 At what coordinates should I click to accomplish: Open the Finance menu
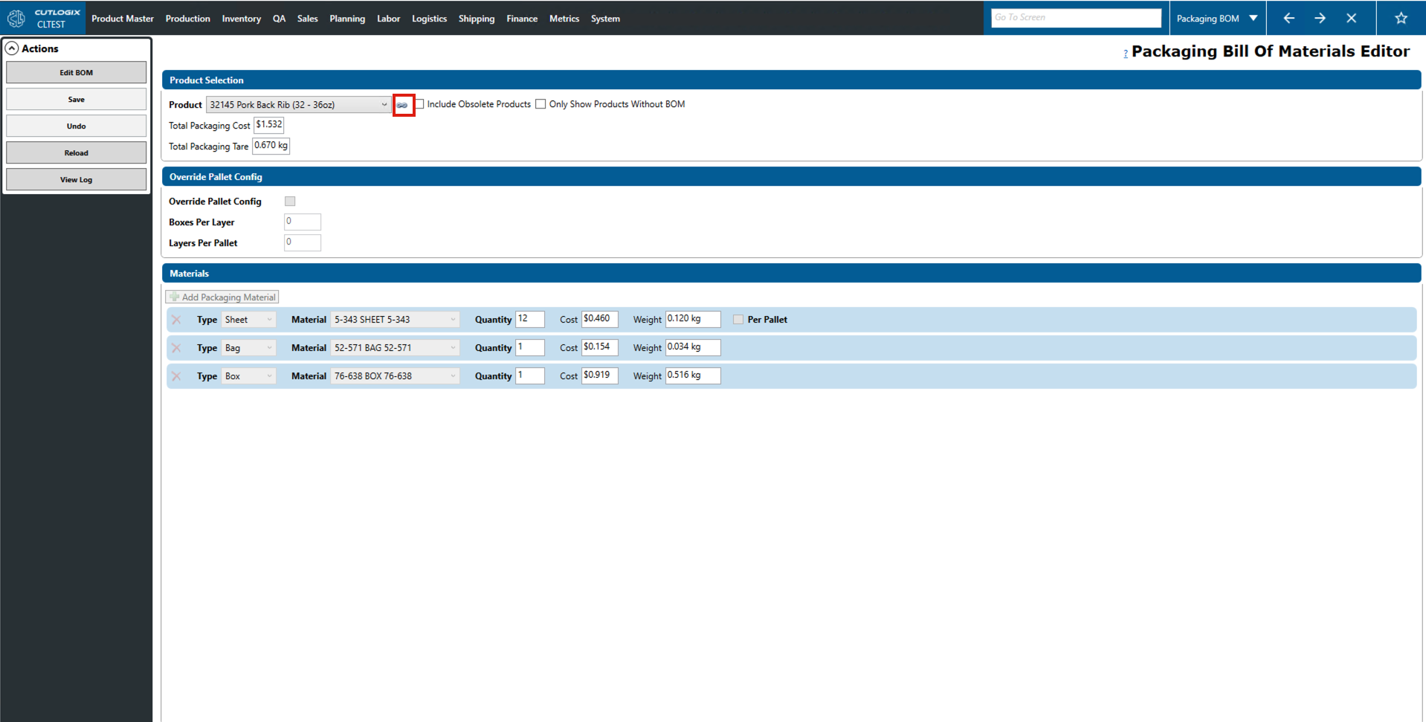coord(521,19)
